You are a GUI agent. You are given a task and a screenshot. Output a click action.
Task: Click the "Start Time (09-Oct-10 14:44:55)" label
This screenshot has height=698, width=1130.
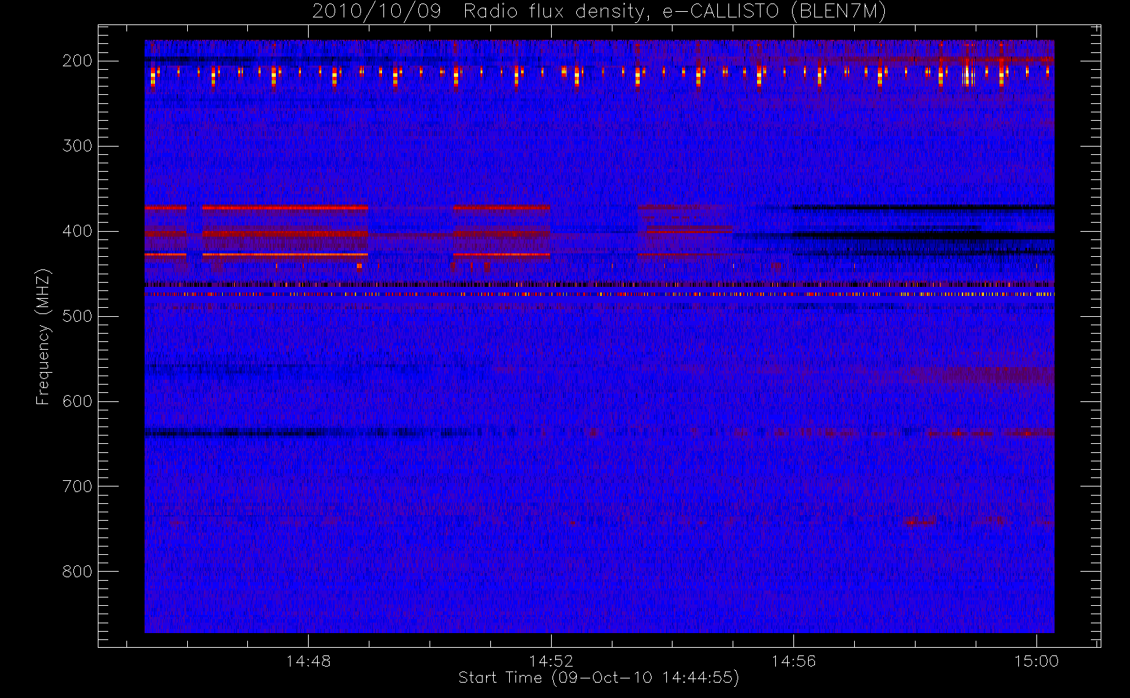point(599,678)
